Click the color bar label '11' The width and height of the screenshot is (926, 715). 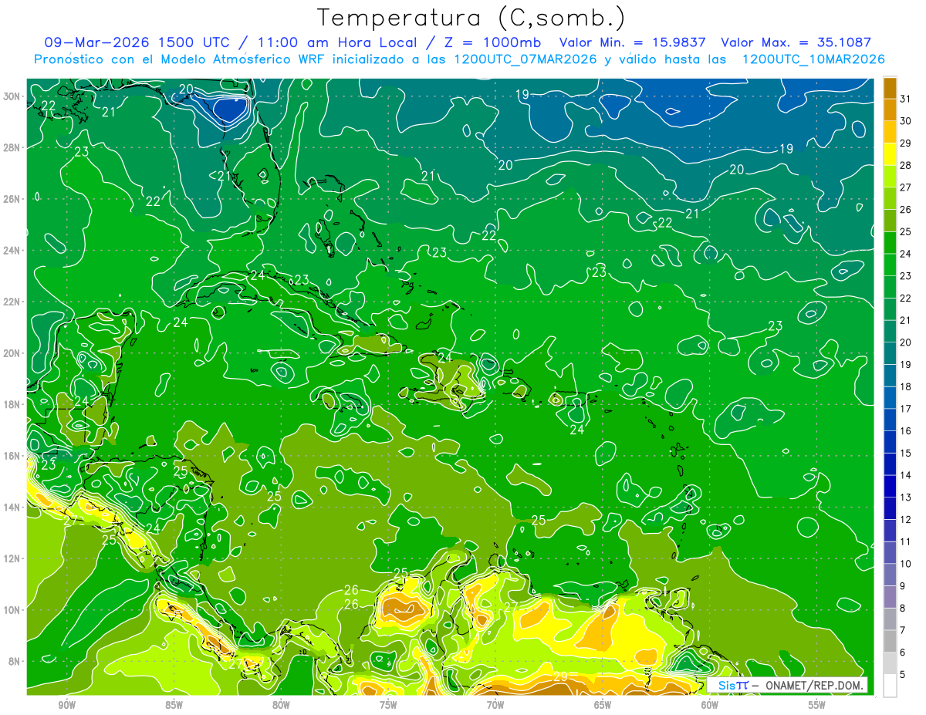pyautogui.click(x=905, y=541)
